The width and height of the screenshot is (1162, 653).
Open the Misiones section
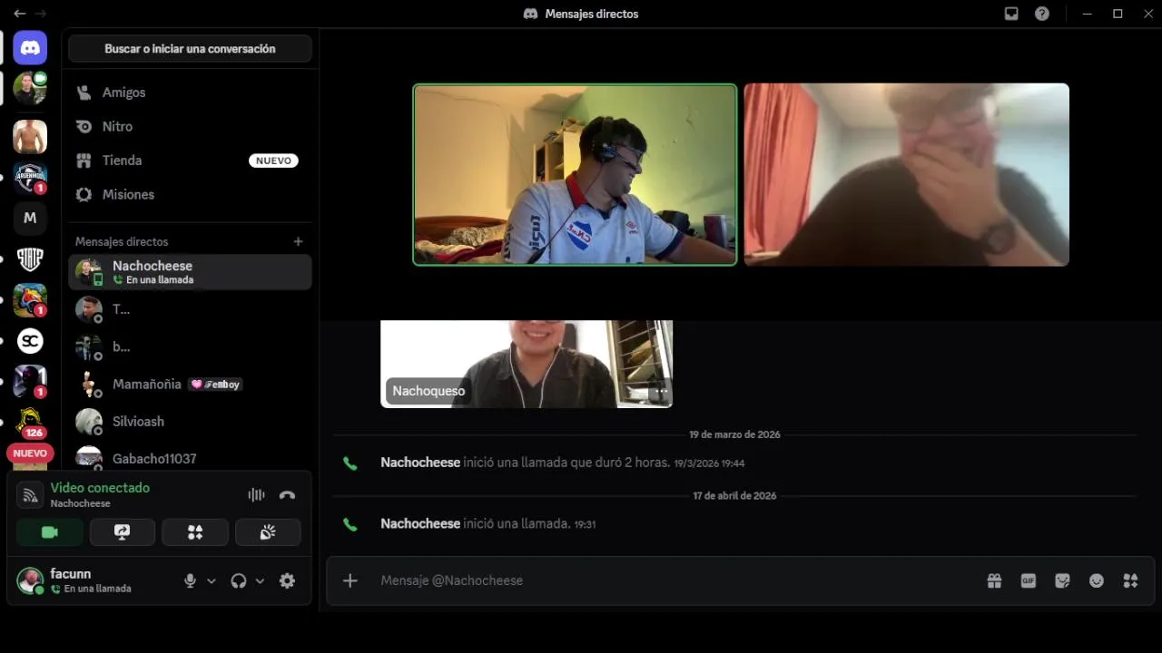tap(190, 194)
